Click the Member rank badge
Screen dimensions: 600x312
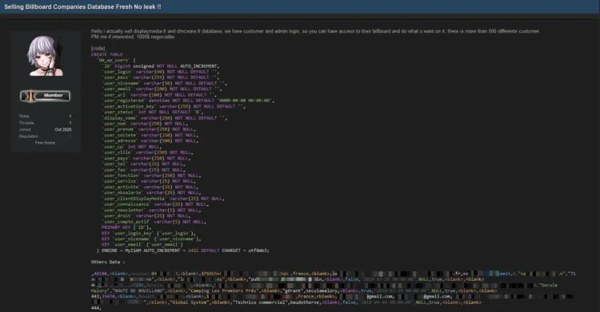pos(45,96)
